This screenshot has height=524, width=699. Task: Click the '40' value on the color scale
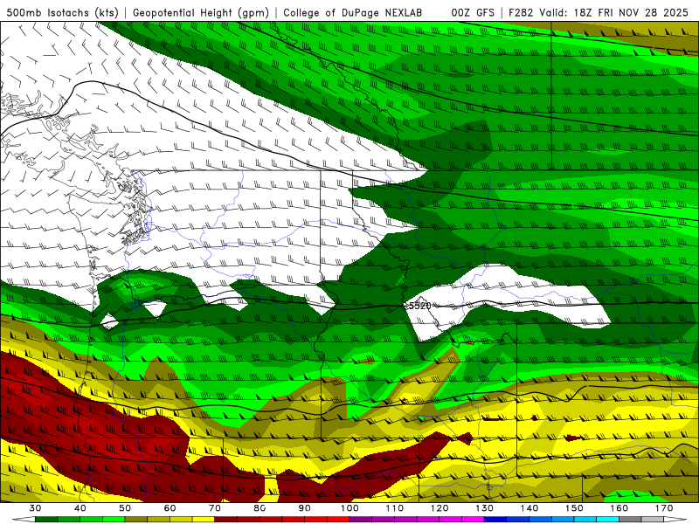(x=80, y=508)
